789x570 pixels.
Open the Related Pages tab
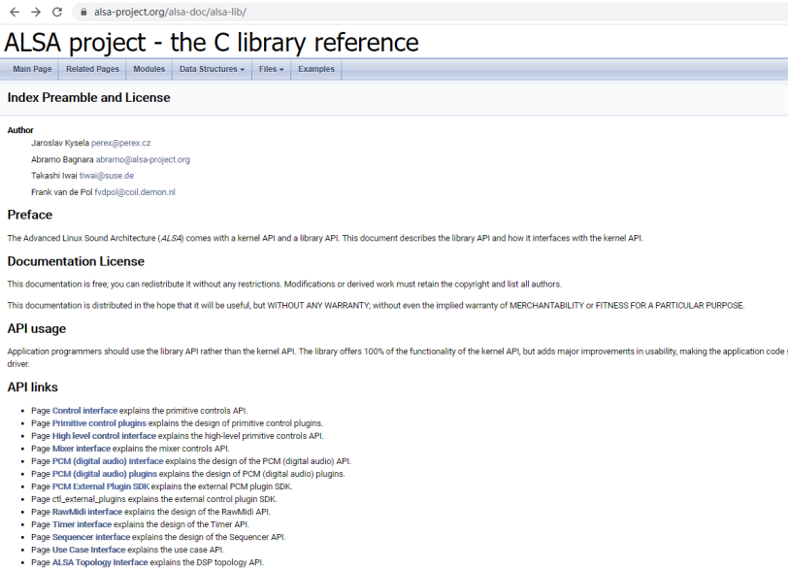pyautogui.click(x=92, y=69)
